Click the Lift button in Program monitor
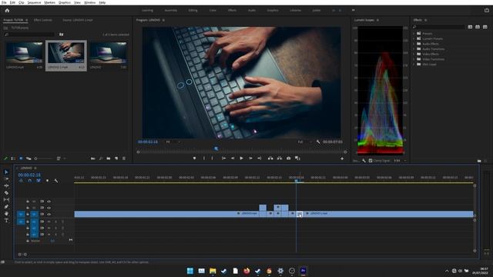Image resolution: width=493 pixels, height=277 pixels. click(x=270, y=159)
